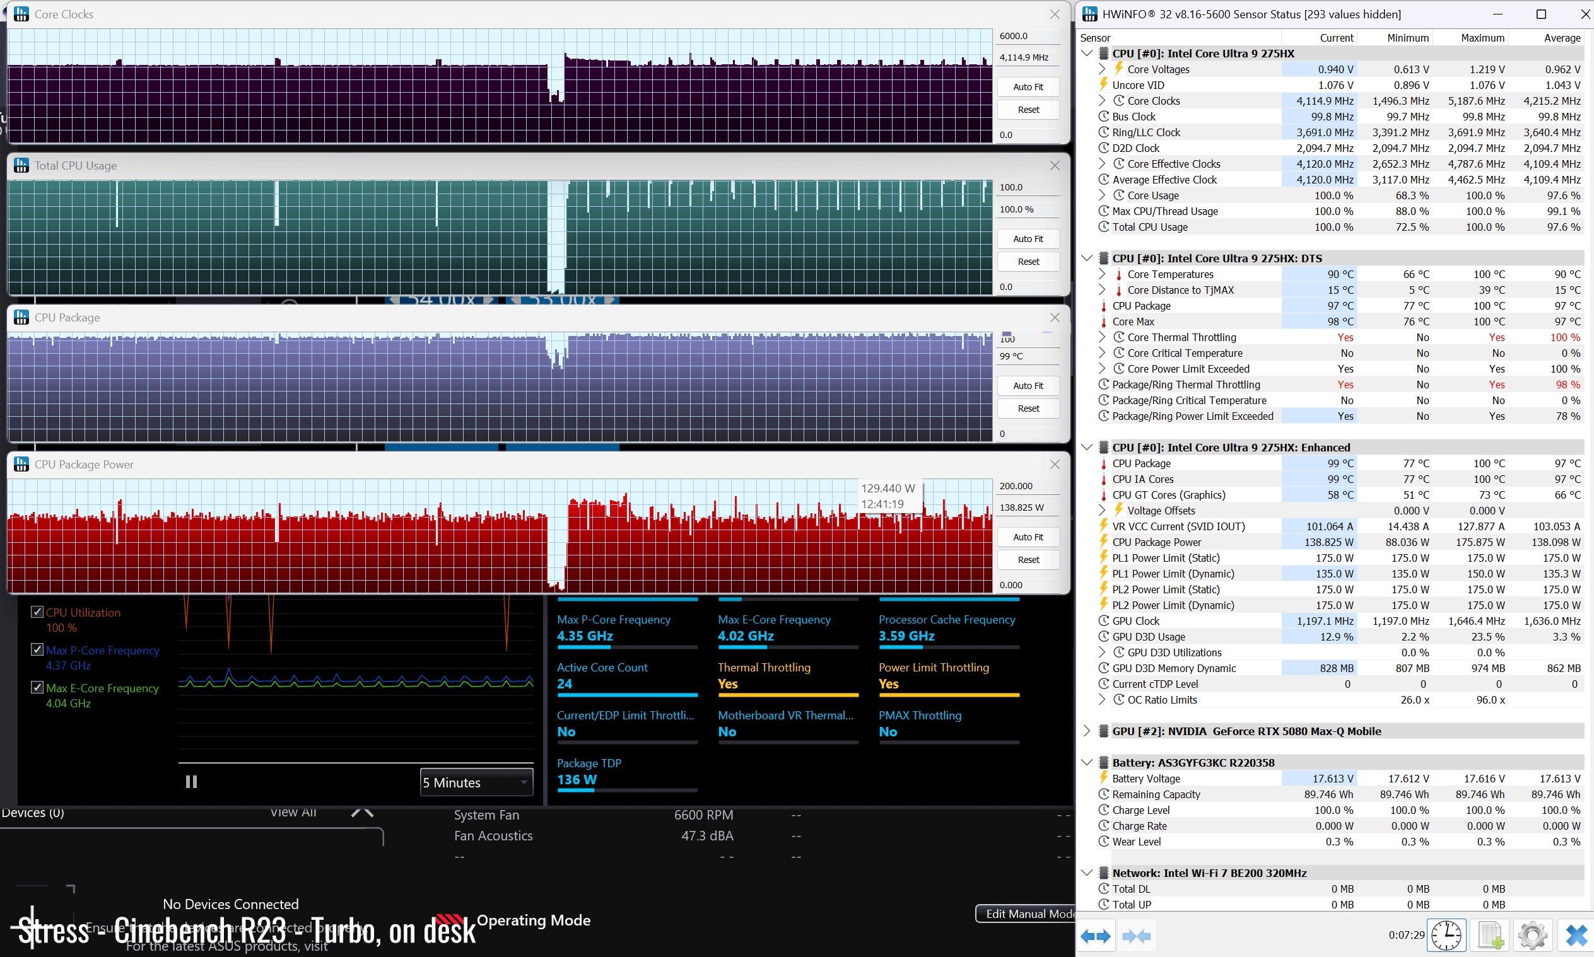Click the Maximum column header

(x=1471, y=37)
